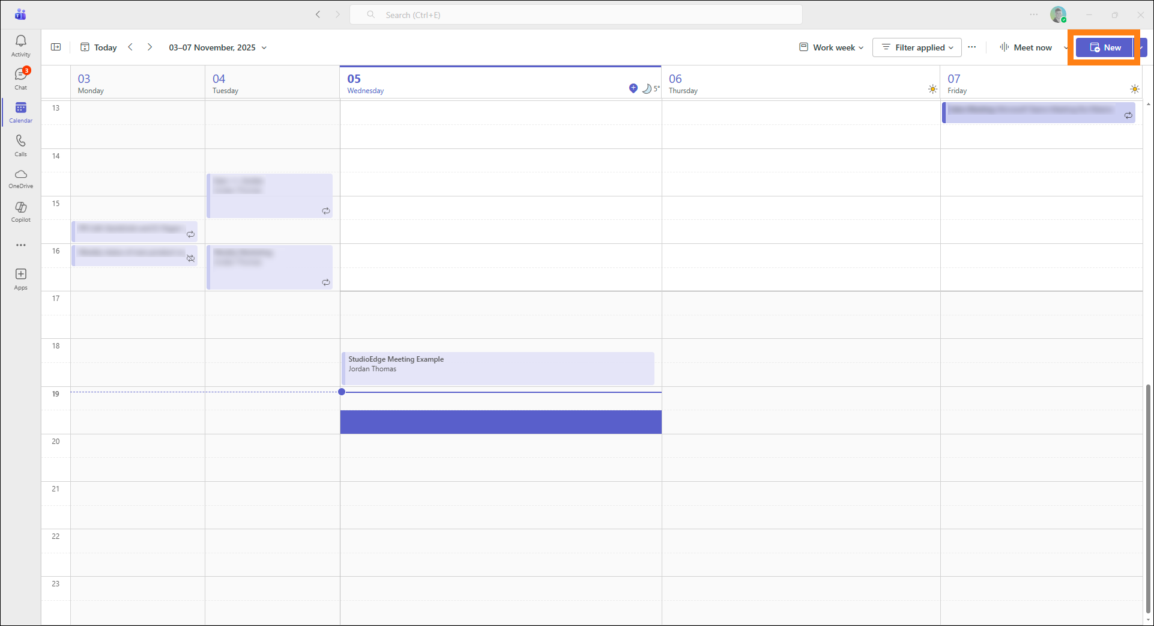Open OneDrive from the sidebar
Image resolution: width=1154 pixels, height=626 pixels.
pyautogui.click(x=20, y=178)
